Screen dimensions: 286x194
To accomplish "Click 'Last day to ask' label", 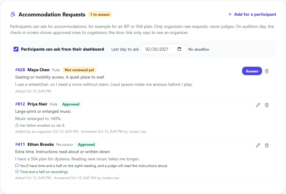I will [x=125, y=49].
